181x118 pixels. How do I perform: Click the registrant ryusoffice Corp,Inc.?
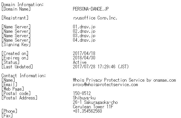(x=95, y=18)
